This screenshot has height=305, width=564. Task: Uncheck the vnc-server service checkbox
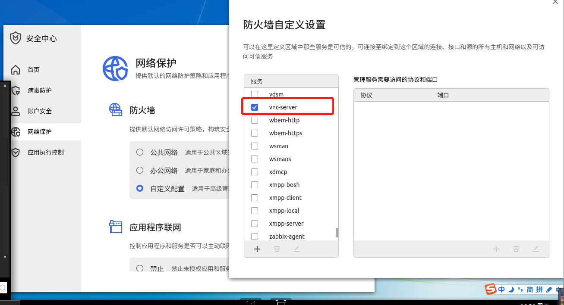pyautogui.click(x=255, y=107)
